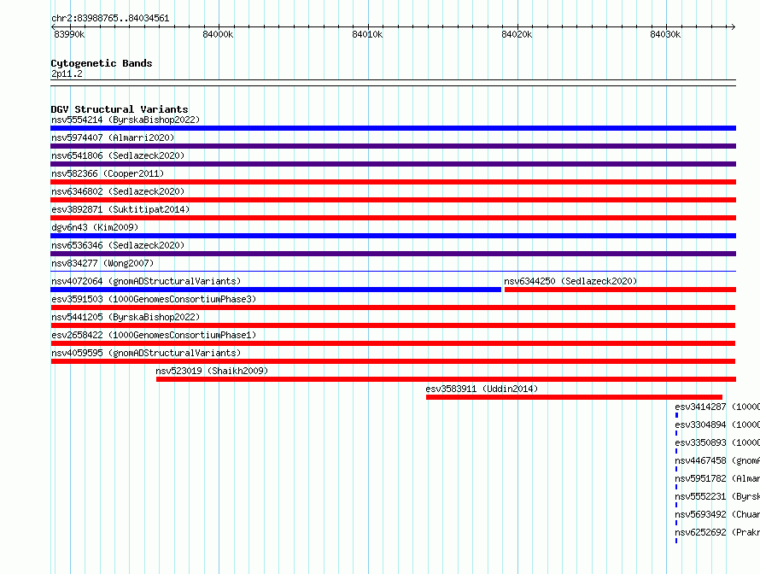Click the dgv6n43 blue variant bar
Viewport: 760px width, 574px height.
coord(393,236)
